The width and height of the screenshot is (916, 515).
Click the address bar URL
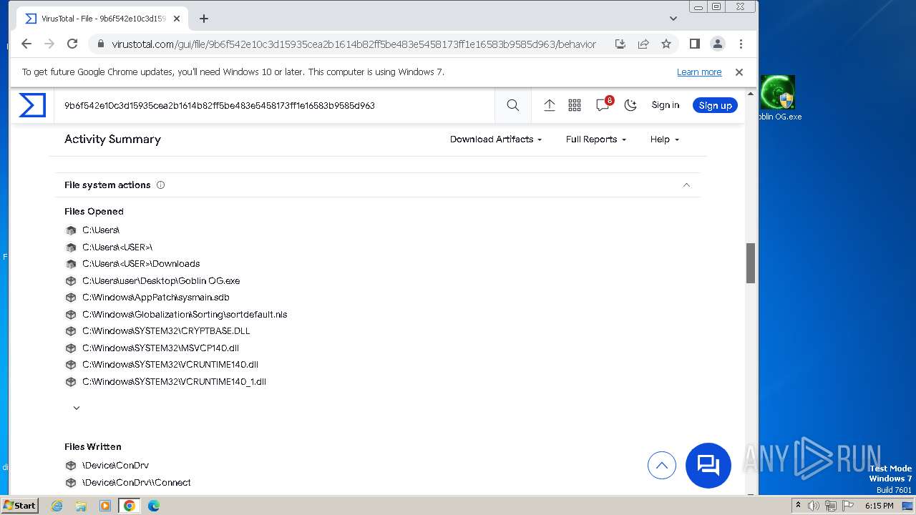354,44
